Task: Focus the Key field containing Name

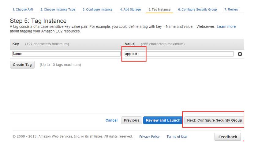Action: click(66, 54)
